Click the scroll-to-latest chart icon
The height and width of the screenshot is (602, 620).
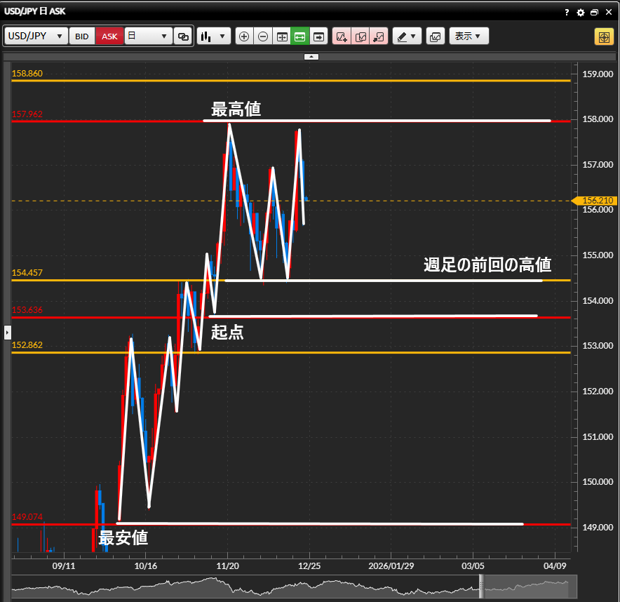[x=319, y=36]
